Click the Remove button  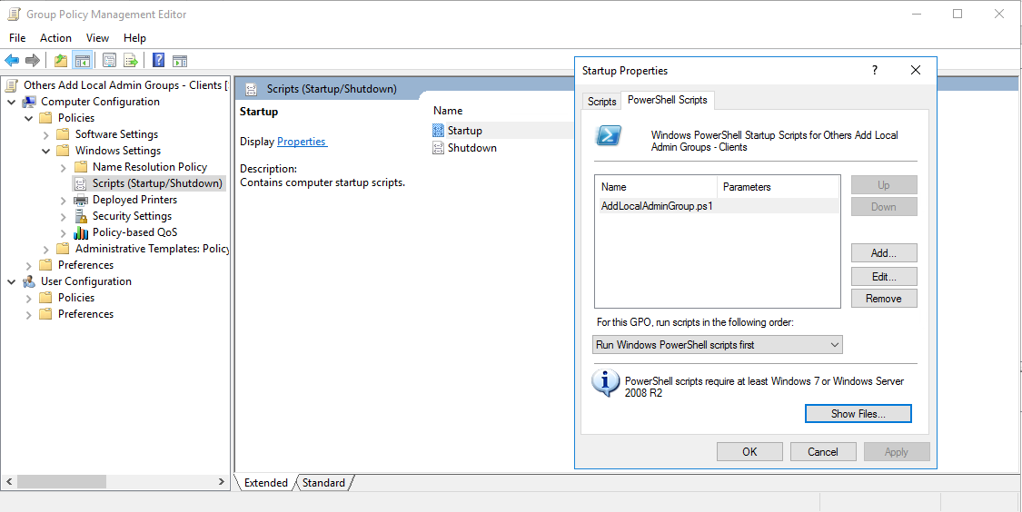click(884, 299)
